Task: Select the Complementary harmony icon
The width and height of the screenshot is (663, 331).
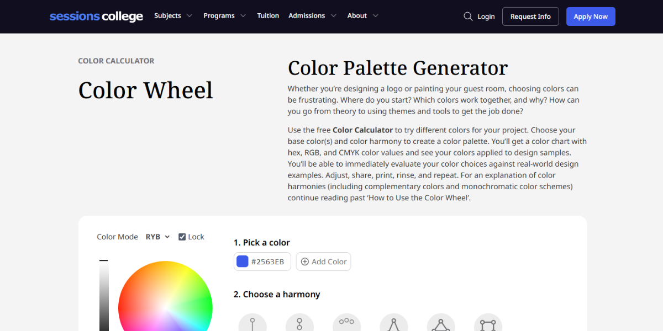Action: (300, 322)
